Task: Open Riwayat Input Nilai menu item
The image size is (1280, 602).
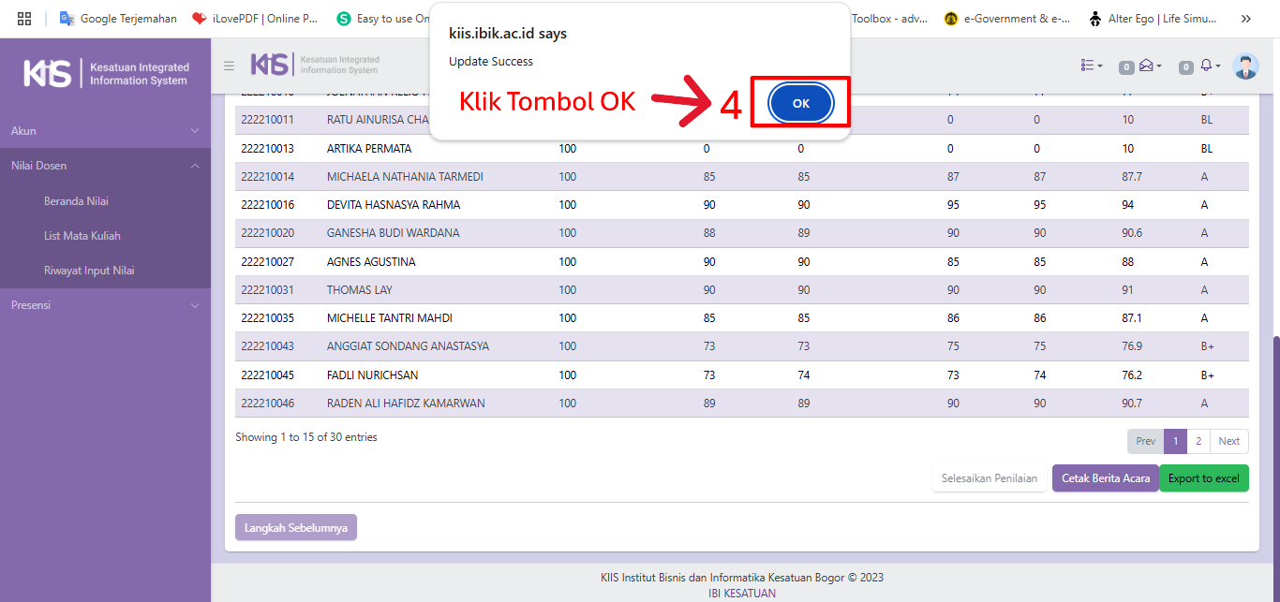Action: 89,271
